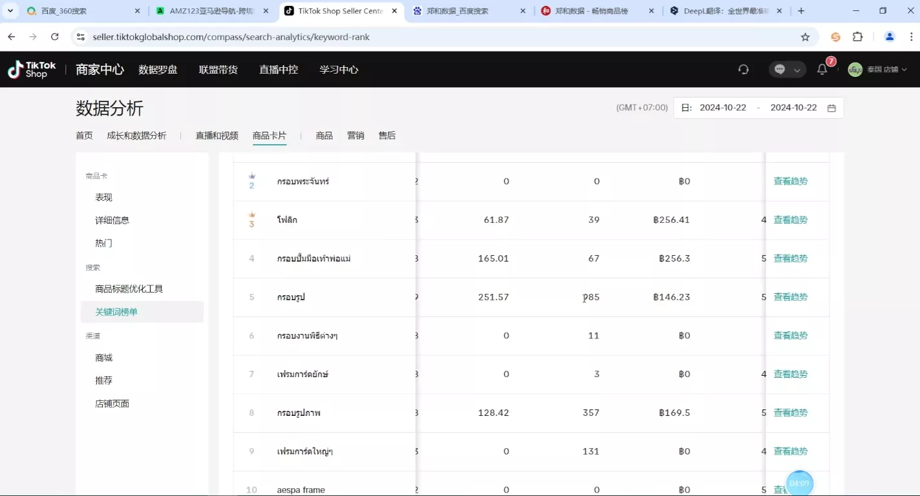Click the site info icon in address bar
This screenshot has width=920, height=496.
pos(81,37)
